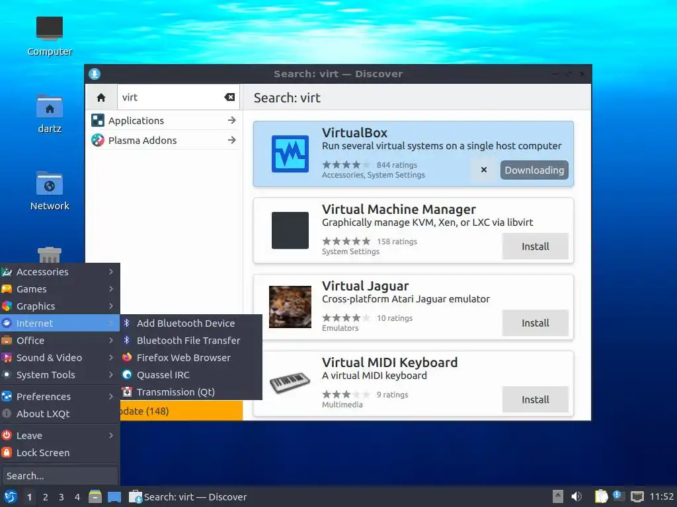Image resolution: width=677 pixels, height=507 pixels.
Task: Switch to virtual desktop 3
Action: click(61, 497)
